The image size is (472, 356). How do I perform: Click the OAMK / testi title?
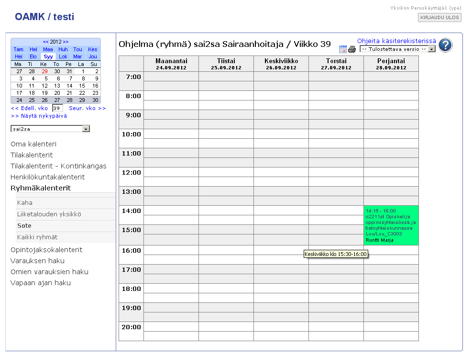(x=44, y=17)
